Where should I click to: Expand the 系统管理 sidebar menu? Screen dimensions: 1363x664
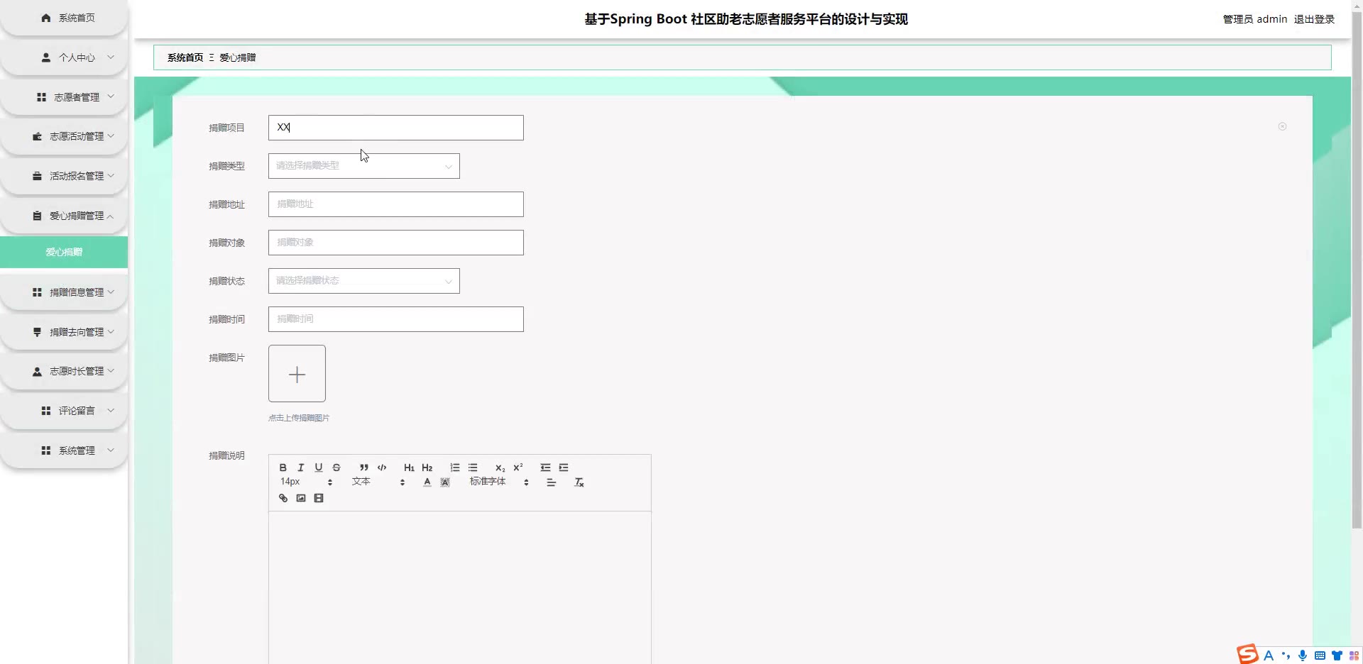[x=64, y=450]
